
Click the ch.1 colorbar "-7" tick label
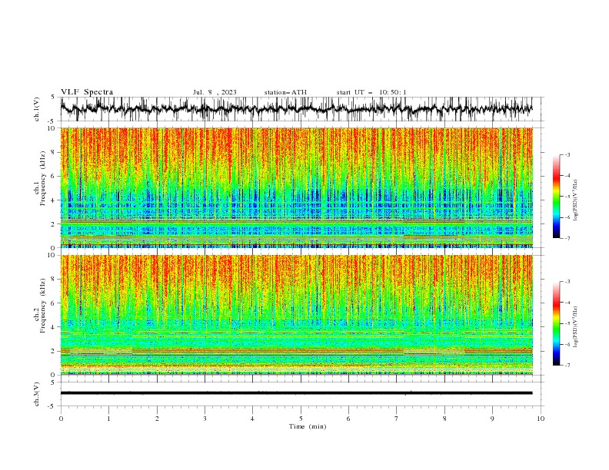point(567,238)
